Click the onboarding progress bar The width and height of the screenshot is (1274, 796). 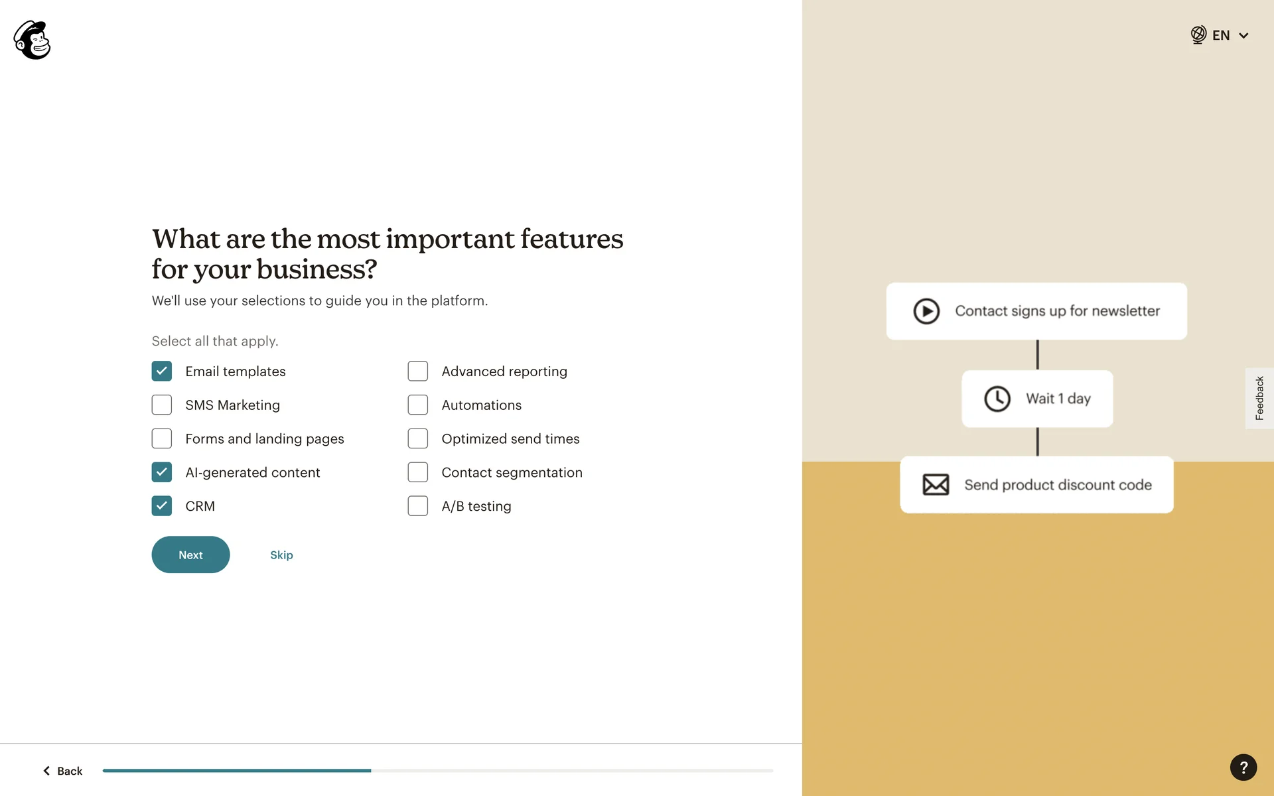click(438, 771)
